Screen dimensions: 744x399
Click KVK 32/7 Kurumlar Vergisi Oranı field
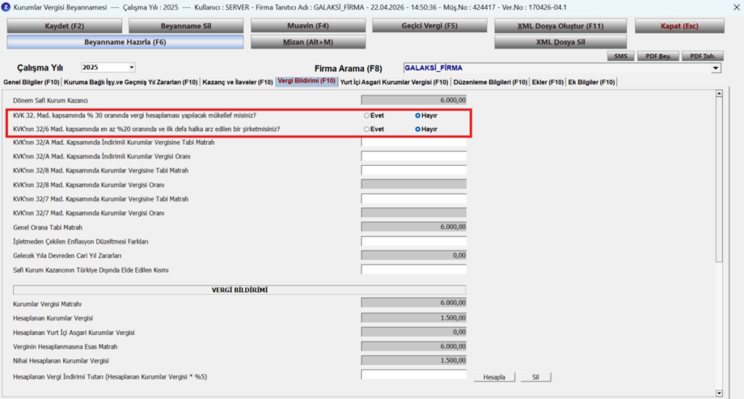pos(413,213)
